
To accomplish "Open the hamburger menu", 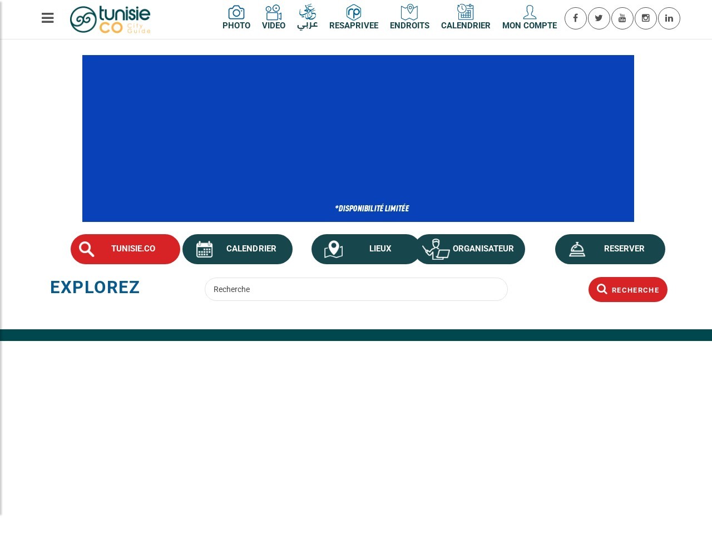I will click(x=48, y=18).
